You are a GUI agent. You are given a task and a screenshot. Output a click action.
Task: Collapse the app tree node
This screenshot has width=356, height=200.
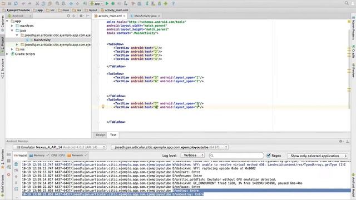coord(7,21)
